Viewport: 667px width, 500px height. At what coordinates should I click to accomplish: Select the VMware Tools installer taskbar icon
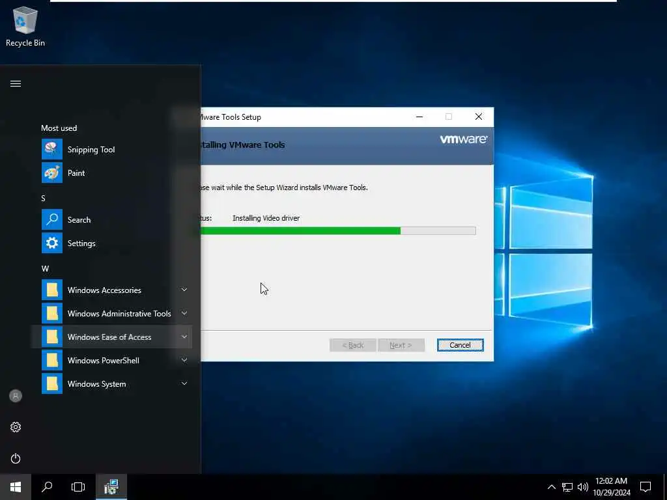coord(111,487)
